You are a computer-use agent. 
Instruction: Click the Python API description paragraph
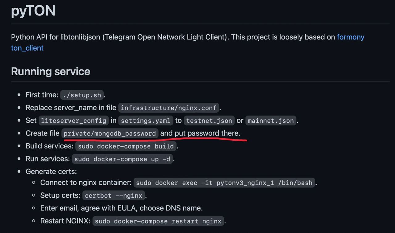pos(188,42)
